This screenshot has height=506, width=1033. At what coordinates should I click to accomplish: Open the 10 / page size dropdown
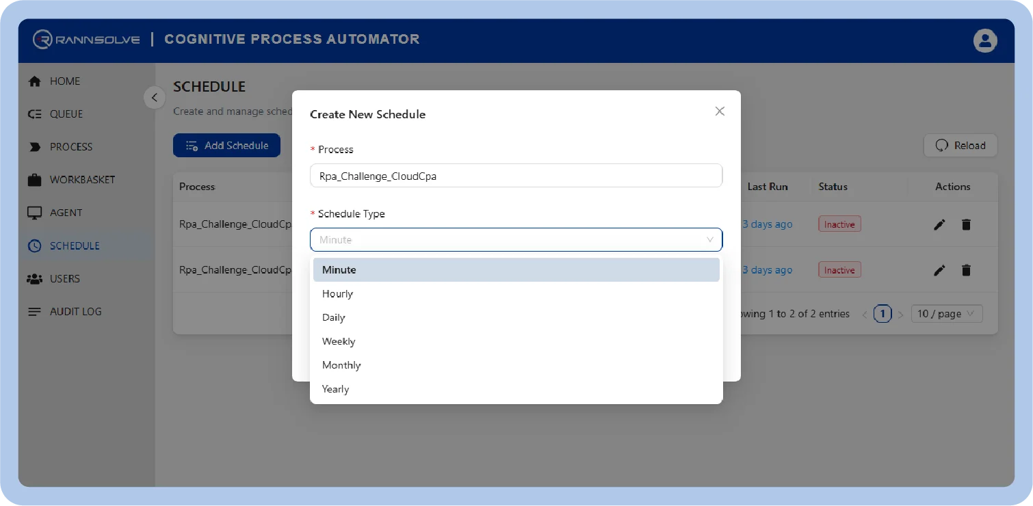pyautogui.click(x=947, y=314)
